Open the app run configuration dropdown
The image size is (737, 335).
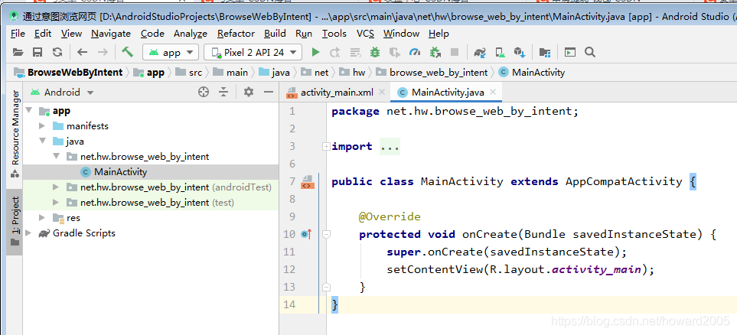point(171,52)
